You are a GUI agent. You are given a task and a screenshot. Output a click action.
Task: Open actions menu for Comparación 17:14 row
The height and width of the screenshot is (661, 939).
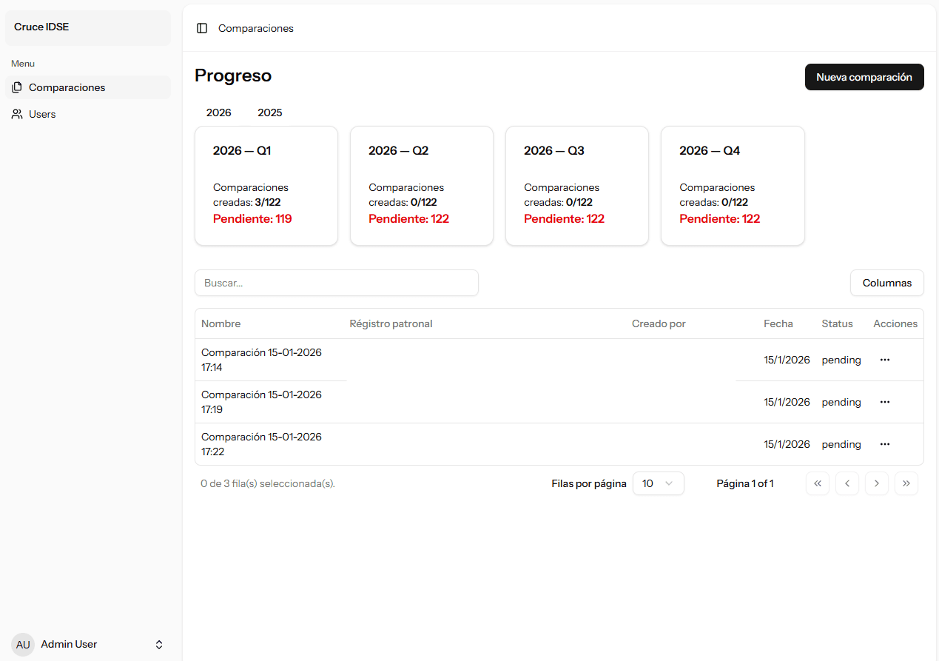tap(884, 360)
